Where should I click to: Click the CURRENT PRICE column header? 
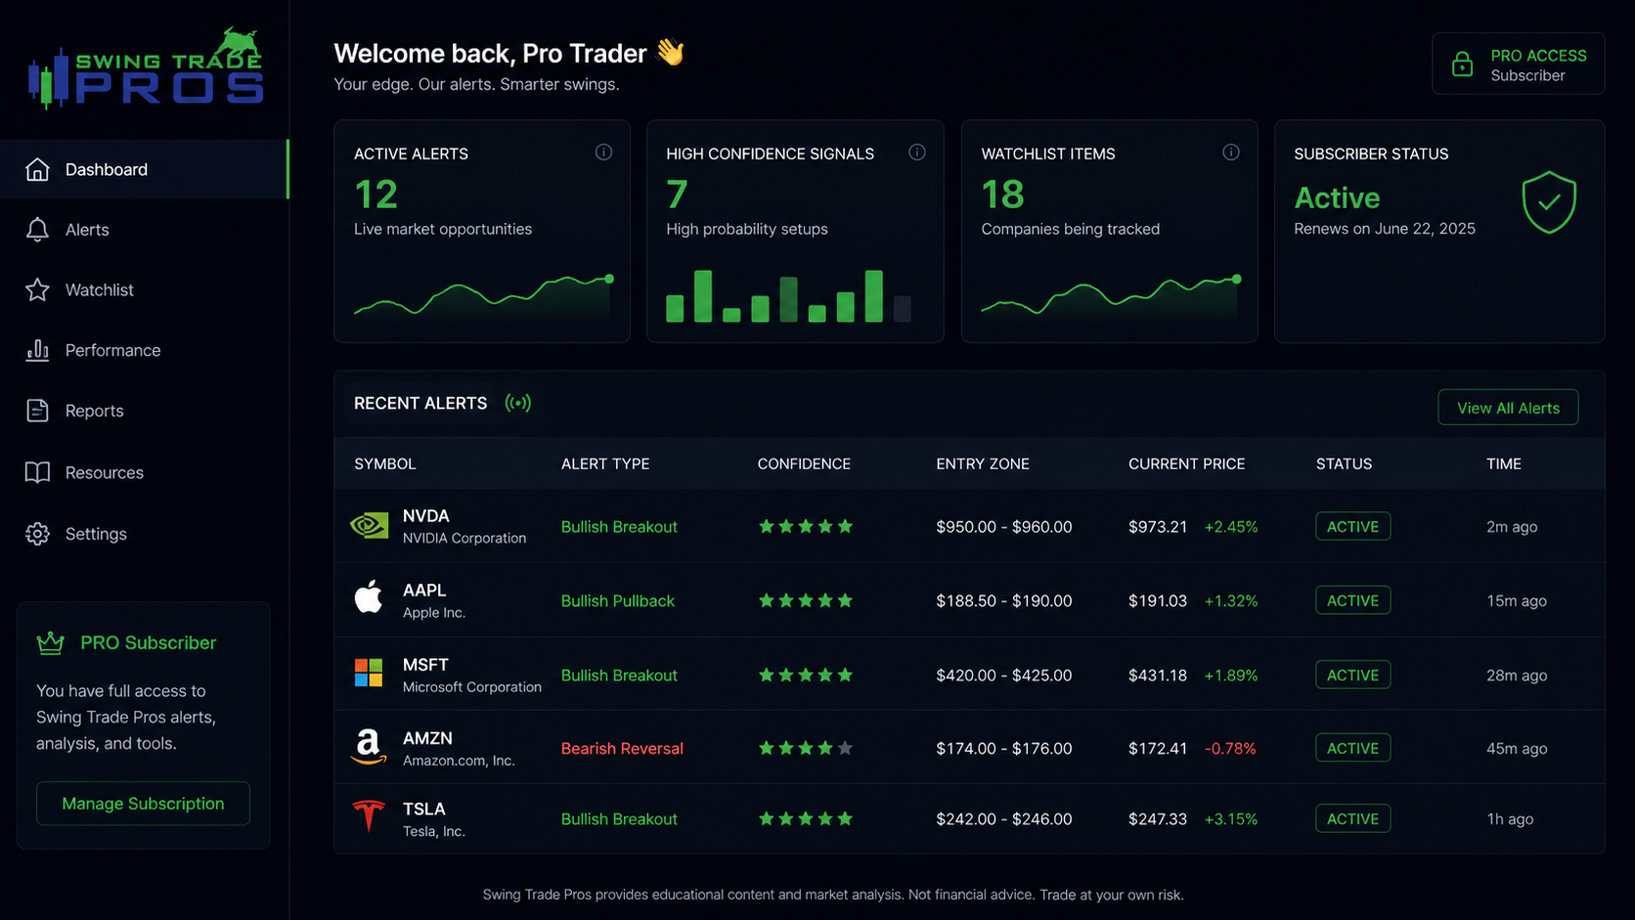tap(1186, 463)
